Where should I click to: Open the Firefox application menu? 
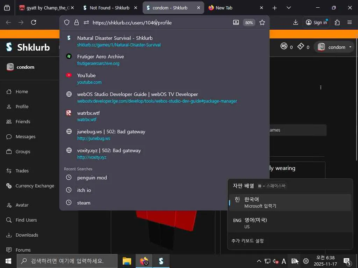[350, 22]
